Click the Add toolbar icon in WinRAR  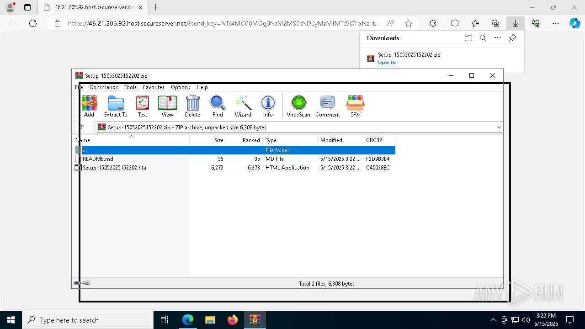[x=89, y=106]
